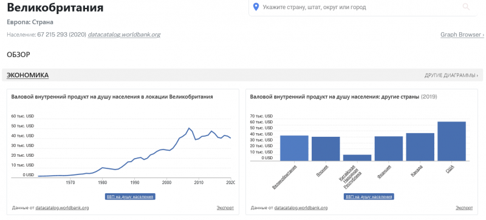Viewport: 486px width, 220px height.
Task: Click the 2007 peak on GDP line
Action: [189, 128]
